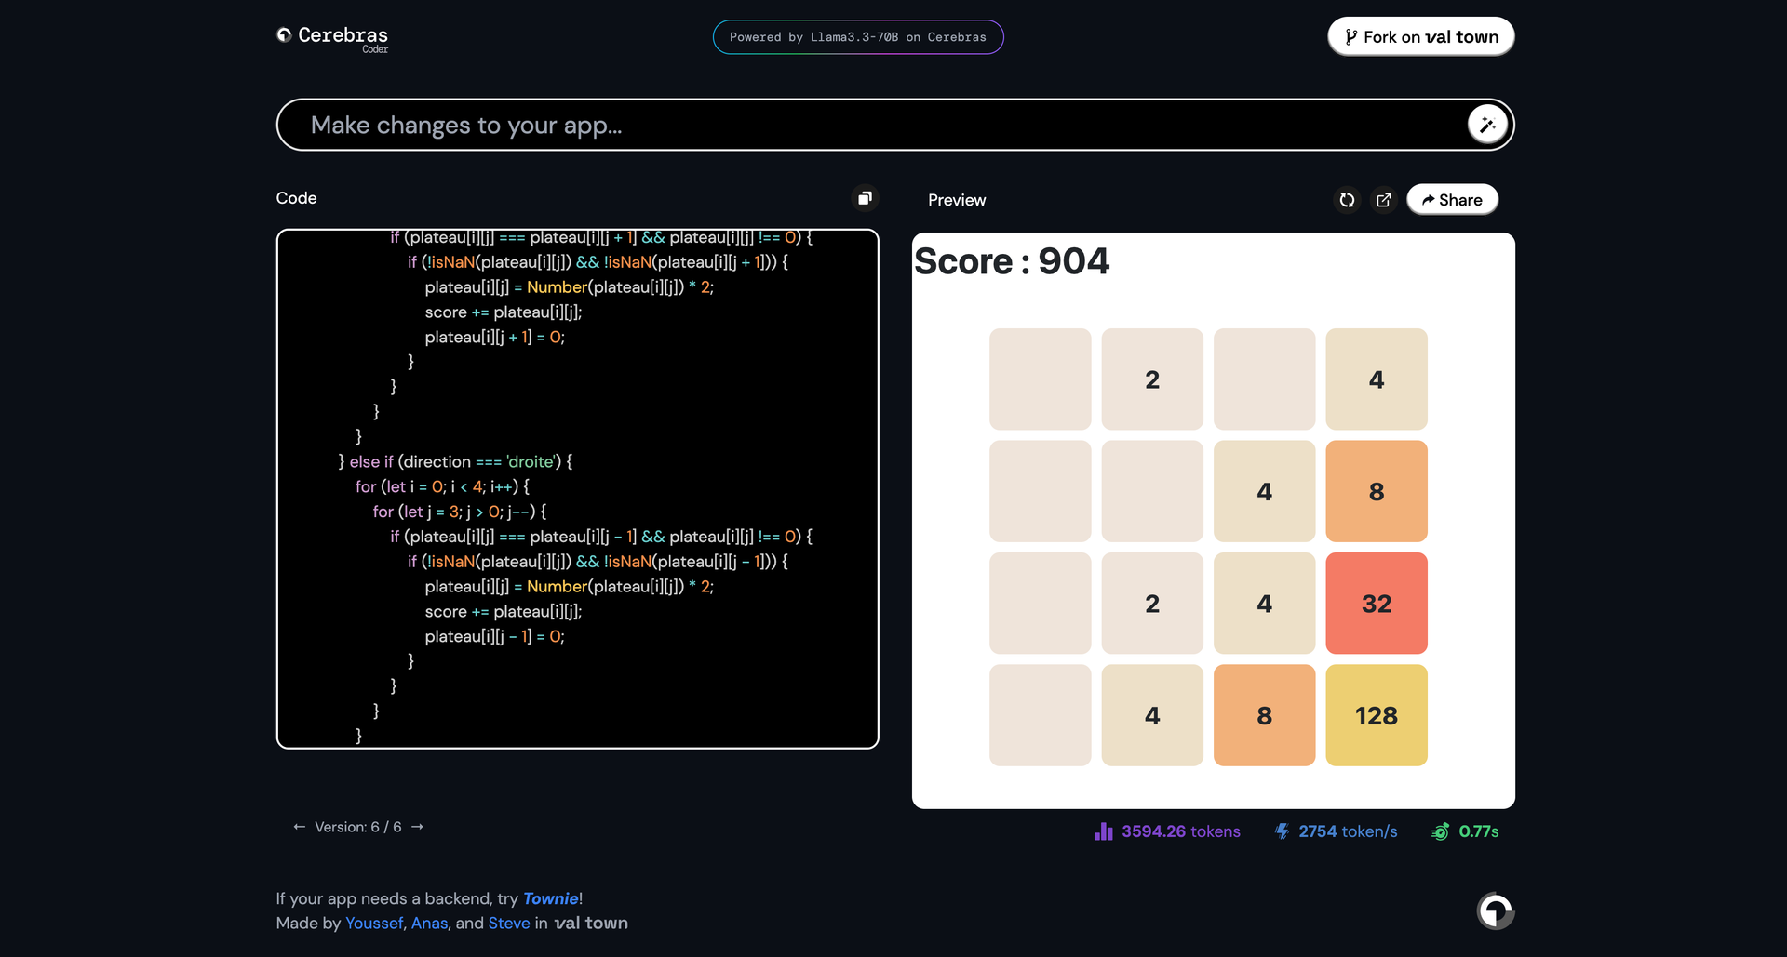This screenshot has width=1787, height=957.
Task: Click the circular logo in bottom right corner
Action: pyautogui.click(x=1495, y=911)
